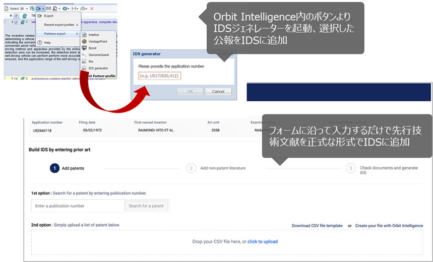Click the Download CSV file template link
The width and height of the screenshot is (433, 262).
click(x=317, y=226)
